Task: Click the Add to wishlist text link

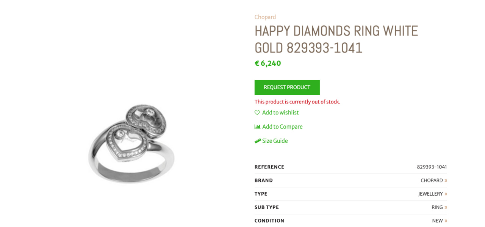Action: pyautogui.click(x=280, y=113)
